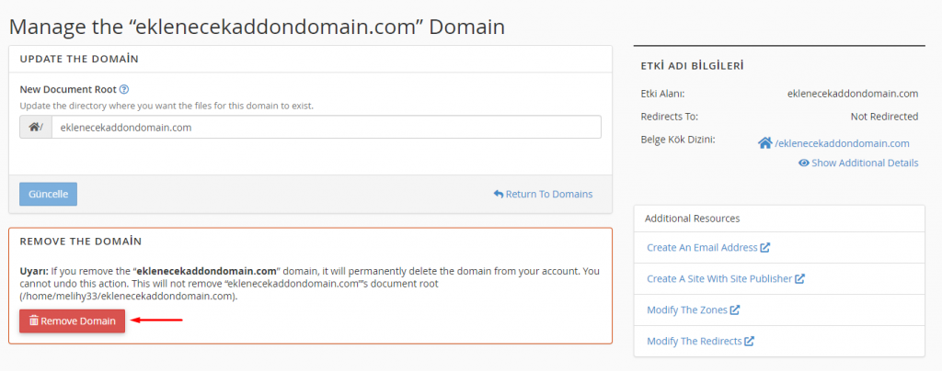
Task: Click external link icon after Site Publisher
Action: click(x=800, y=279)
